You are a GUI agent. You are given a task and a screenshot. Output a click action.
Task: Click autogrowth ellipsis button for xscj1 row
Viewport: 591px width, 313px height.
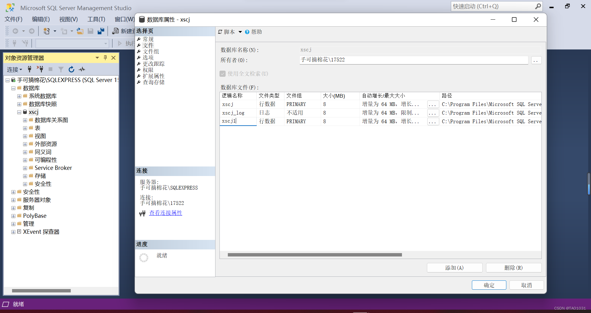pos(433,122)
